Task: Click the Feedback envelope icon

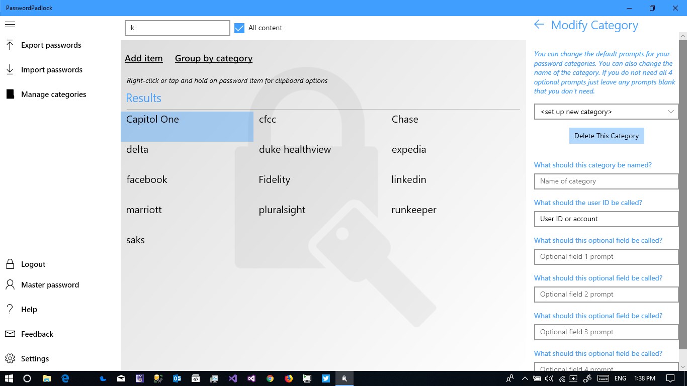Action: coord(10,334)
